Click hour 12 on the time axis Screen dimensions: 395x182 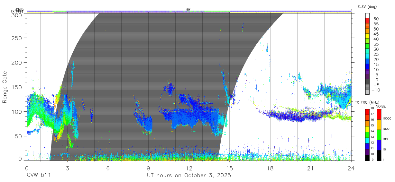click(x=189, y=168)
